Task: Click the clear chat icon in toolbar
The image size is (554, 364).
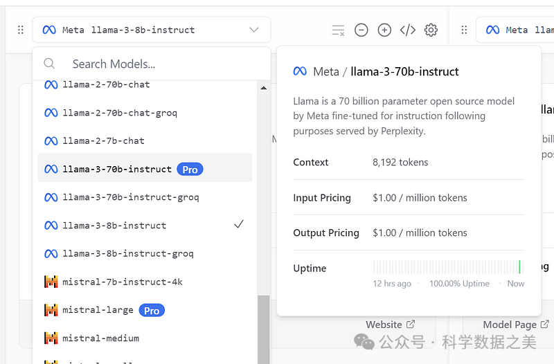Action: (338, 30)
